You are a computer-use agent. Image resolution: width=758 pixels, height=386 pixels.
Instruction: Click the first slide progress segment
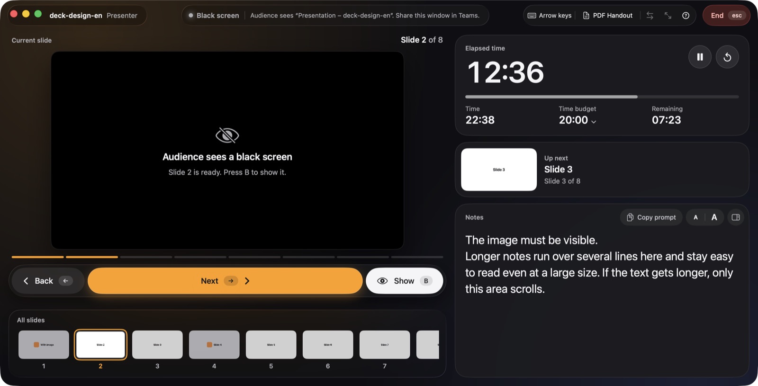(38, 257)
